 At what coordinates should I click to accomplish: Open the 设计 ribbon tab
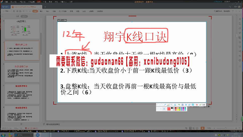pos(48,11)
